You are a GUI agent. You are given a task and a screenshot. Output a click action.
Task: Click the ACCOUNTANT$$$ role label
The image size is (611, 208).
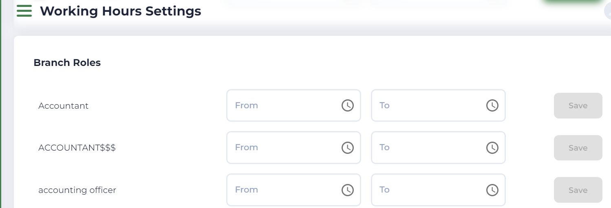click(77, 148)
